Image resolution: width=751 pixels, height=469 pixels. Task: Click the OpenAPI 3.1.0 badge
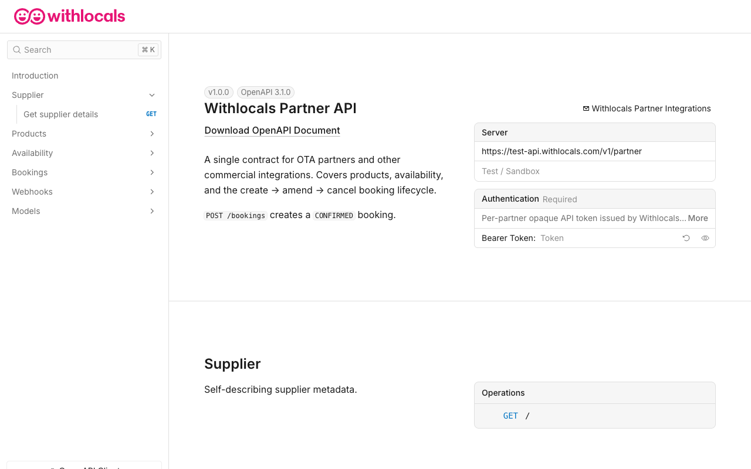click(266, 92)
